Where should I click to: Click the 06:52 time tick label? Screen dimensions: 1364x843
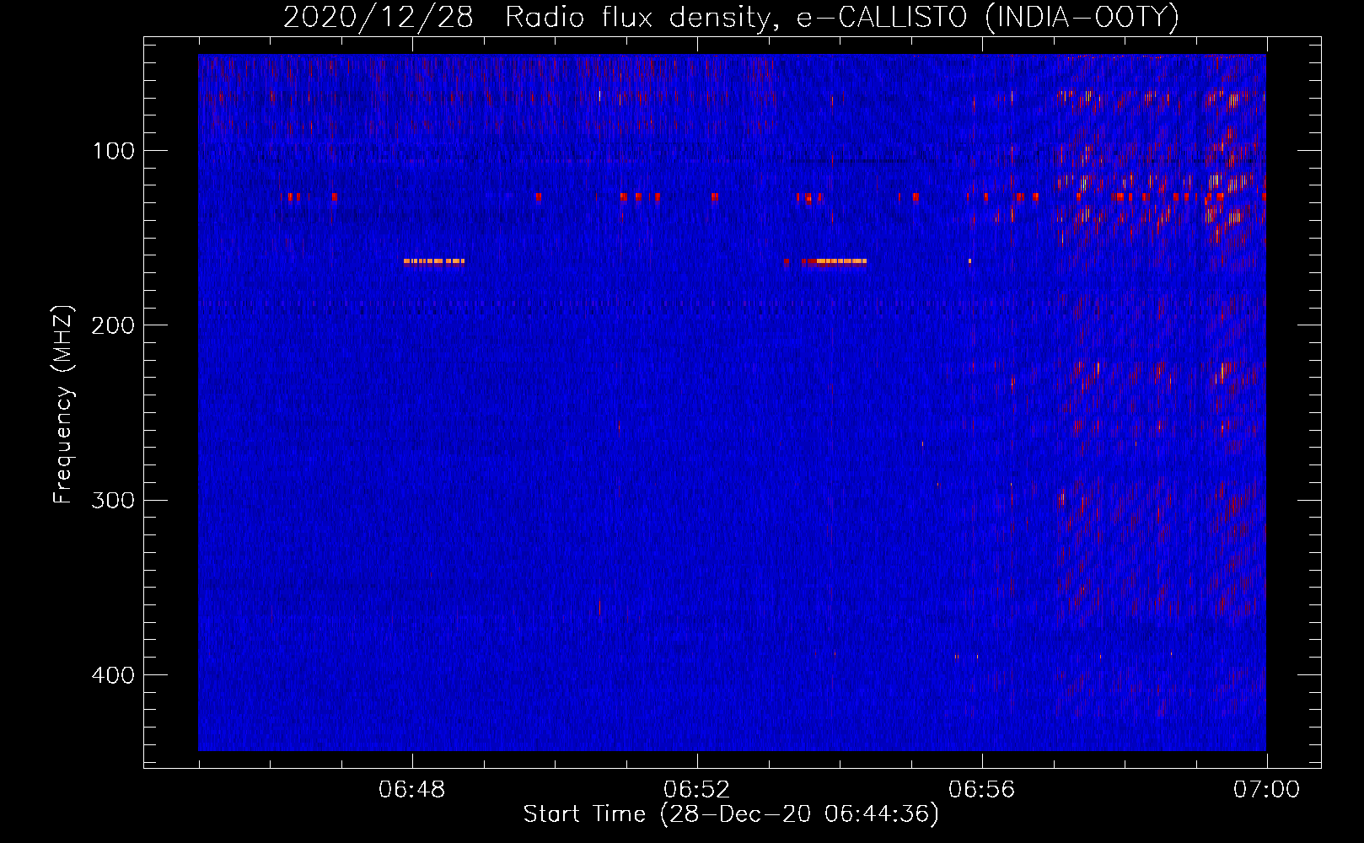click(x=697, y=790)
